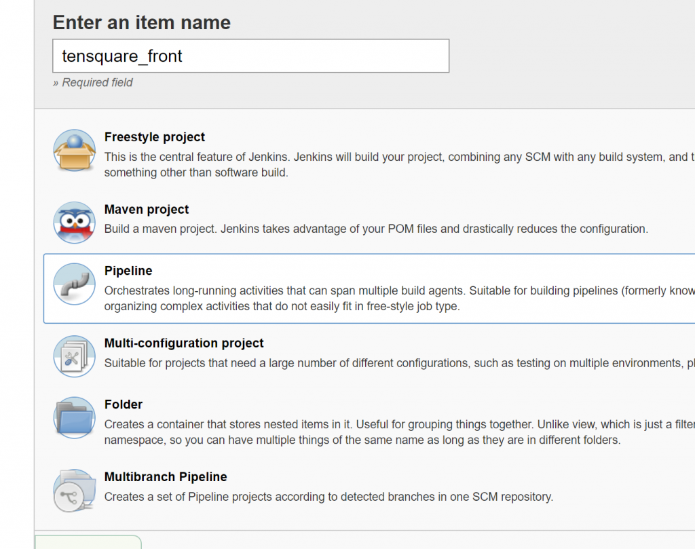Click the Multibranch Pipeline description text

(329, 497)
